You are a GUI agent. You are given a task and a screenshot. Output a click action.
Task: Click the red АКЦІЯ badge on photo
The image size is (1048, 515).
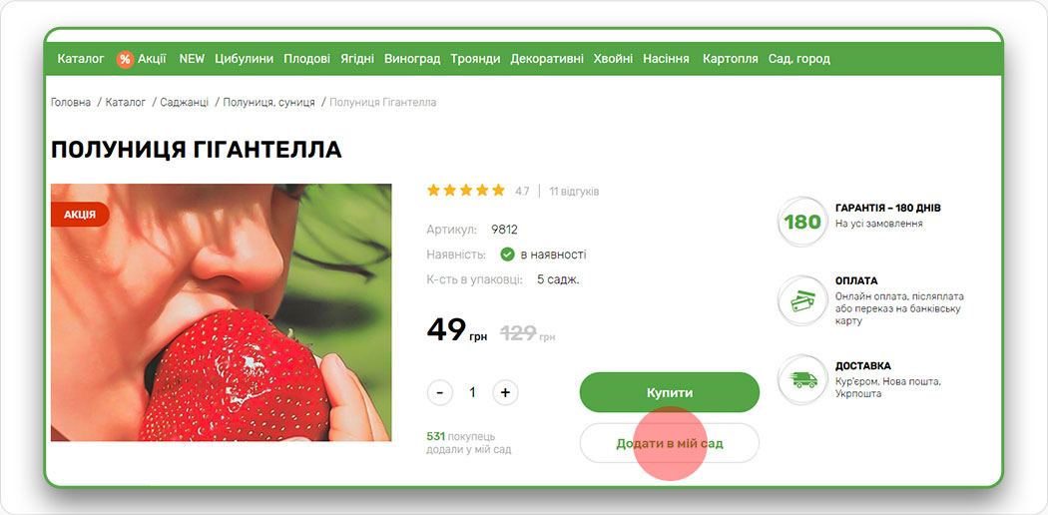80,215
